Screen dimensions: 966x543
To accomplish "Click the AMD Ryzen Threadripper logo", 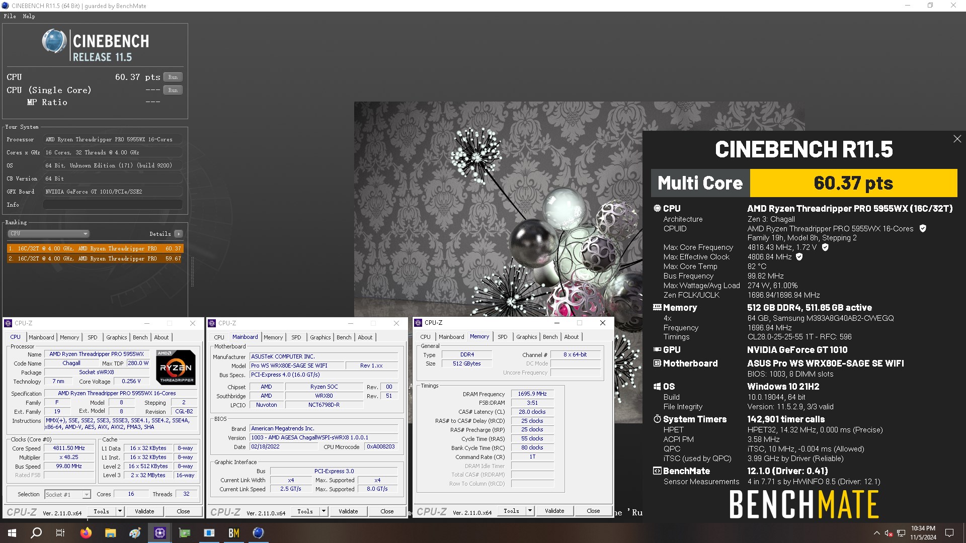I will coord(176,367).
